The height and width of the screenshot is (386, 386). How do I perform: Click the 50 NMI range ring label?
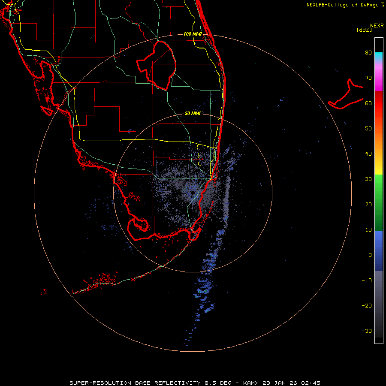(193, 114)
